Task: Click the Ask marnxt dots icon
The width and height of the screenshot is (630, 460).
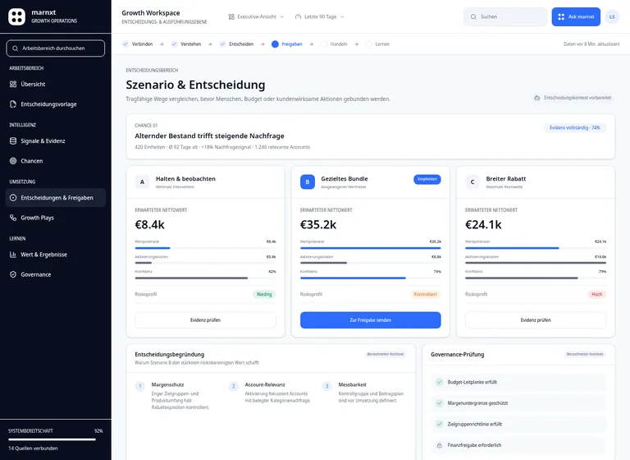Action: [x=561, y=17]
